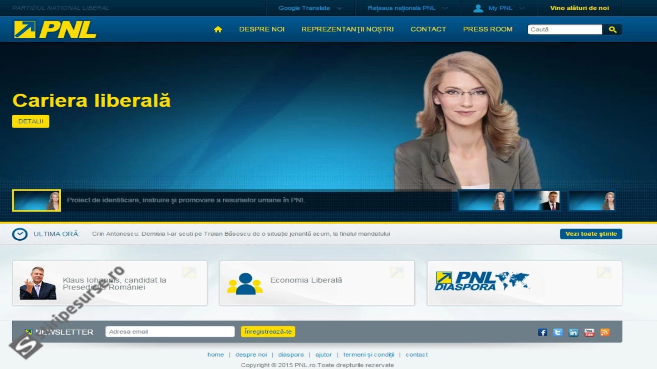Open the Facebook social icon
Viewport: 657px width, 369px height.
point(542,333)
